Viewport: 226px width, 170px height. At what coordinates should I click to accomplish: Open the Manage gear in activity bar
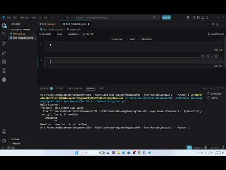point(4,141)
